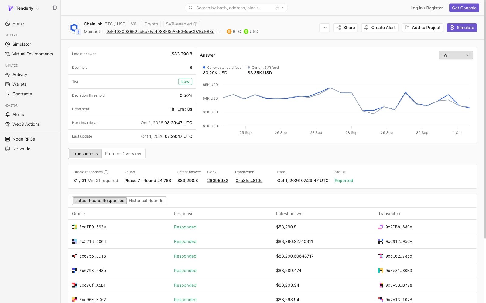486x303 pixels.
Task: Click the Tenderly logo icon
Action: point(10,8)
